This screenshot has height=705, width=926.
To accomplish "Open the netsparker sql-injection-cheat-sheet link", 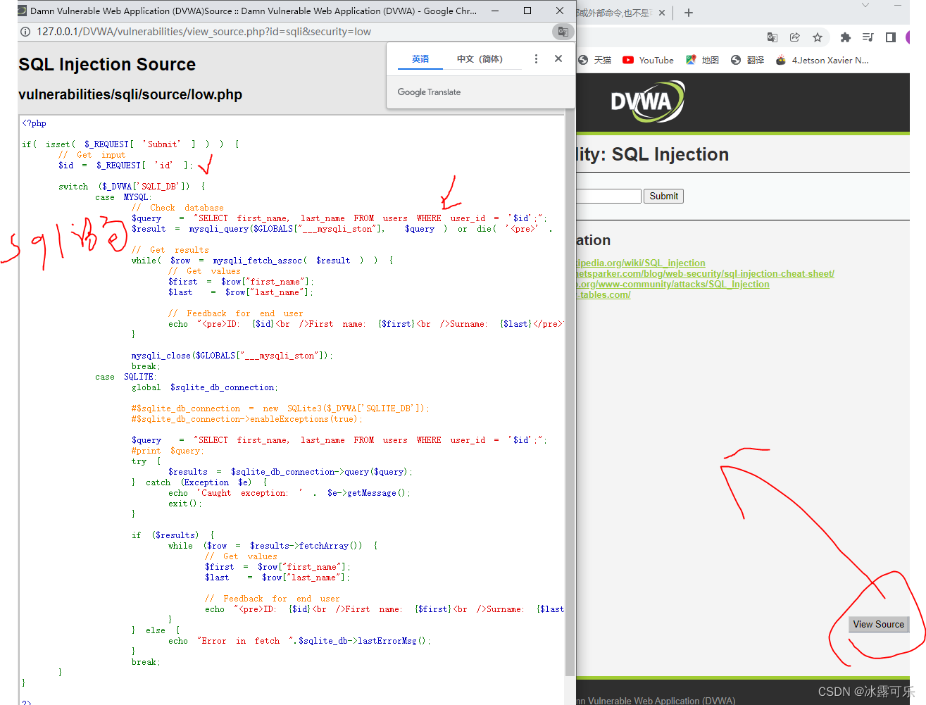I will point(705,274).
